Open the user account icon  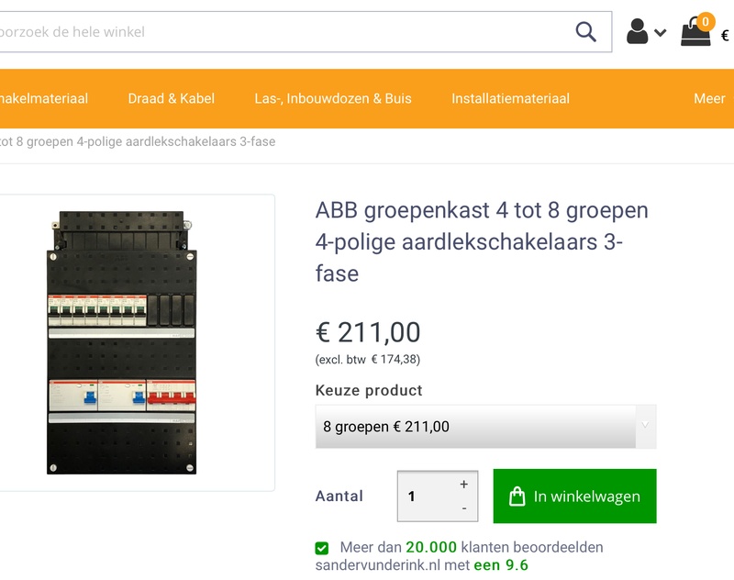pos(637,32)
